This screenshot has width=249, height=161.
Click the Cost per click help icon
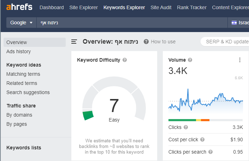(202, 140)
